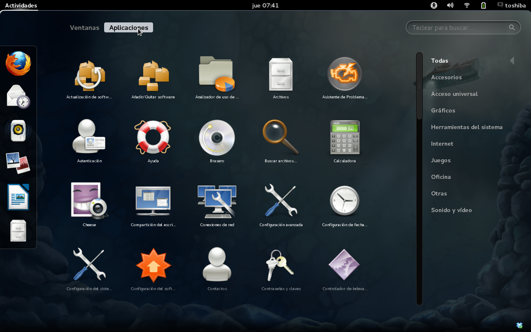Launch Analizador de uso de disco
This screenshot has width=531, height=332.
click(217, 74)
